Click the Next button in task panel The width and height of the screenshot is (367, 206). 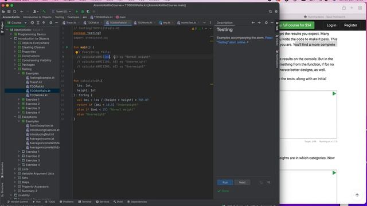[x=242, y=183]
